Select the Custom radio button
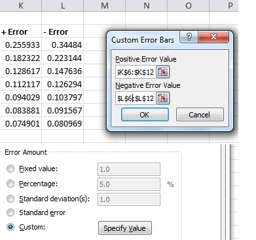This screenshot has height=240, width=256. point(10,227)
